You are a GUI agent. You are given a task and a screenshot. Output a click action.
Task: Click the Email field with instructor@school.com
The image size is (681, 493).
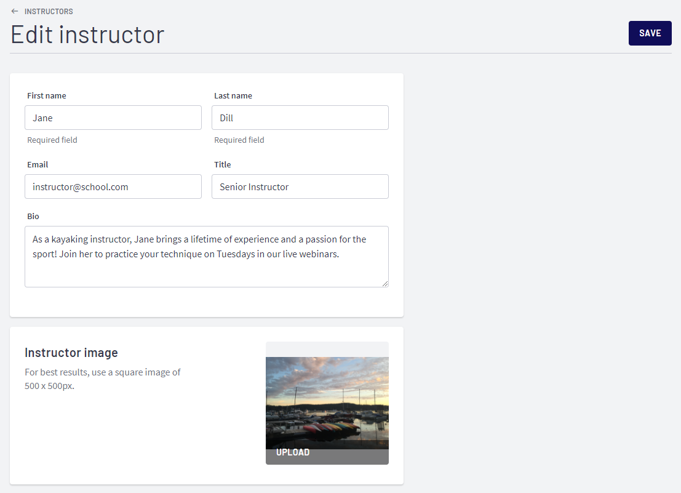click(x=113, y=186)
